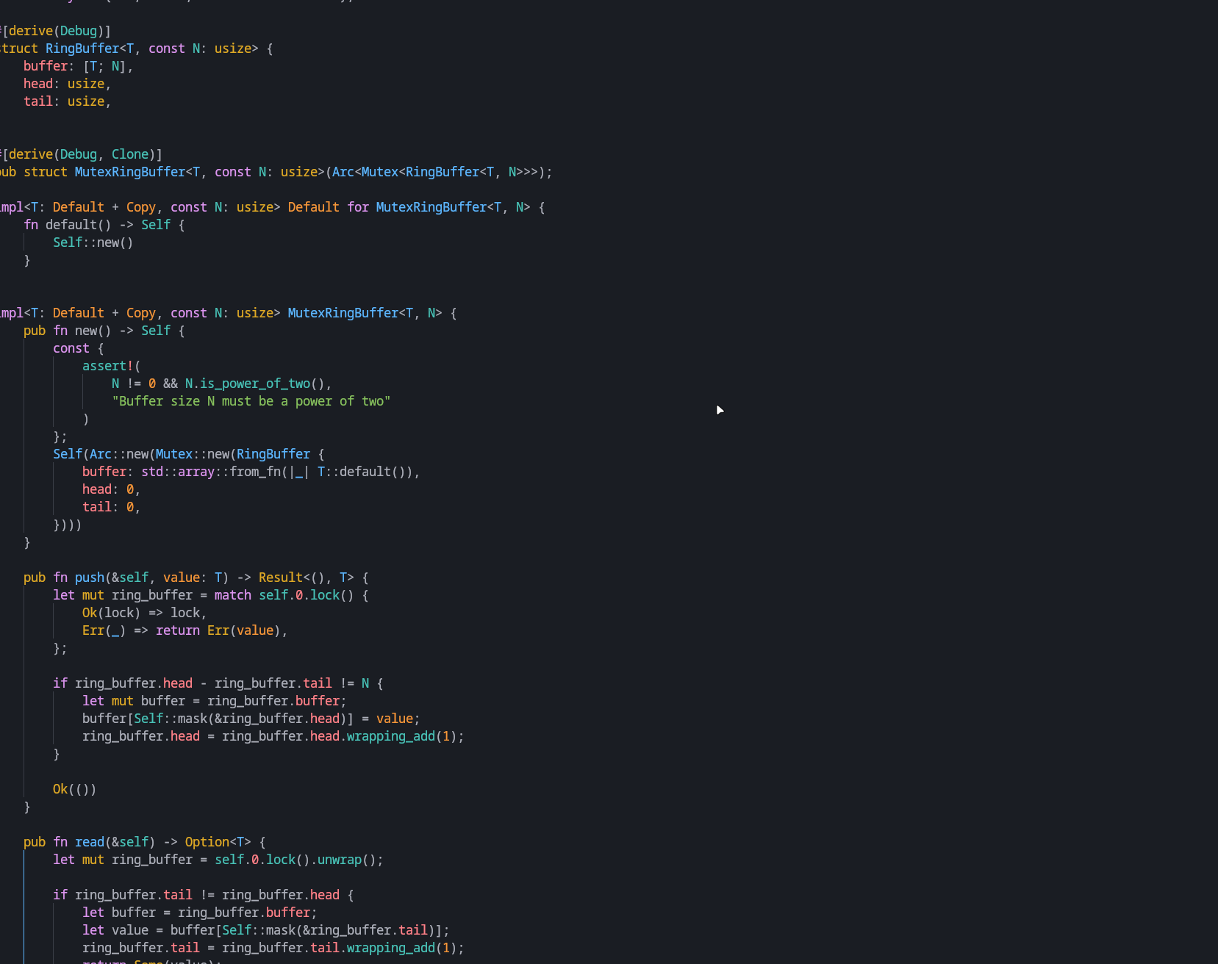
Task: Click the 'default' function name
Action: tap(71, 225)
